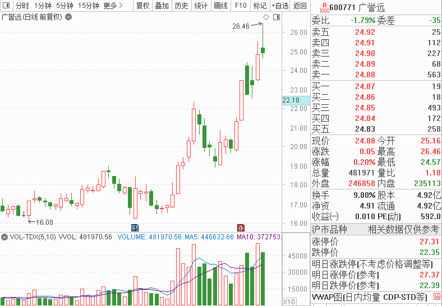Click the 明日涨停价(参考) value 27.37
This screenshot has height=306, width=442.
[429, 275]
